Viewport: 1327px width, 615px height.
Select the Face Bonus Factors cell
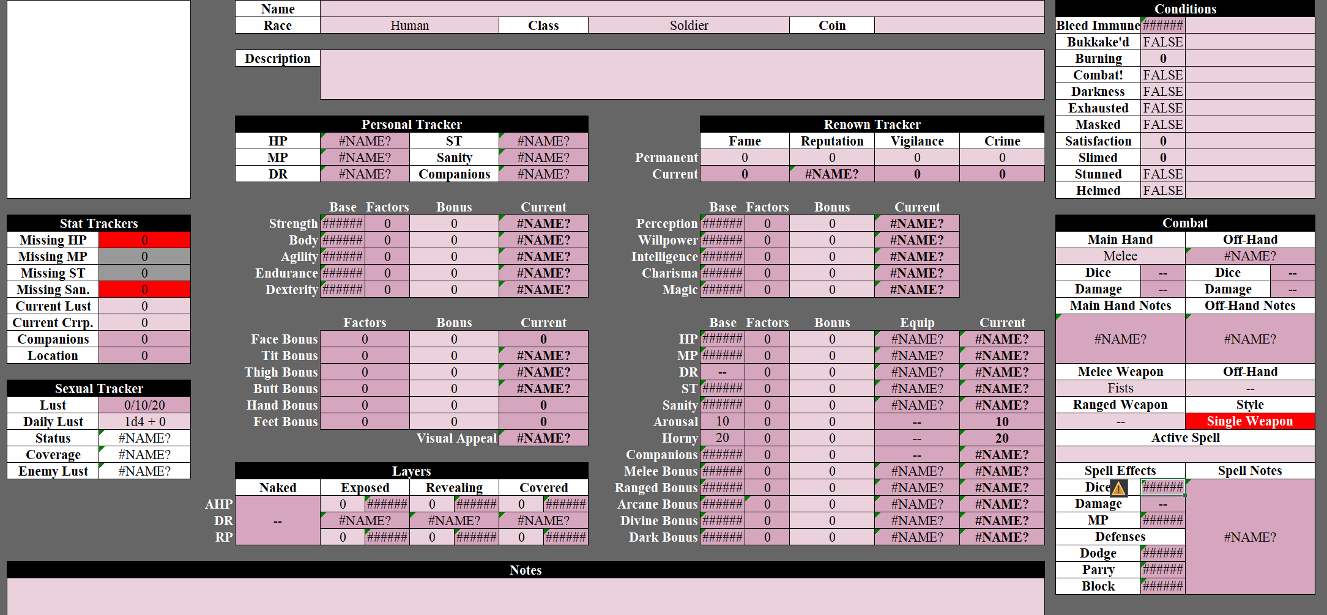[x=365, y=339]
